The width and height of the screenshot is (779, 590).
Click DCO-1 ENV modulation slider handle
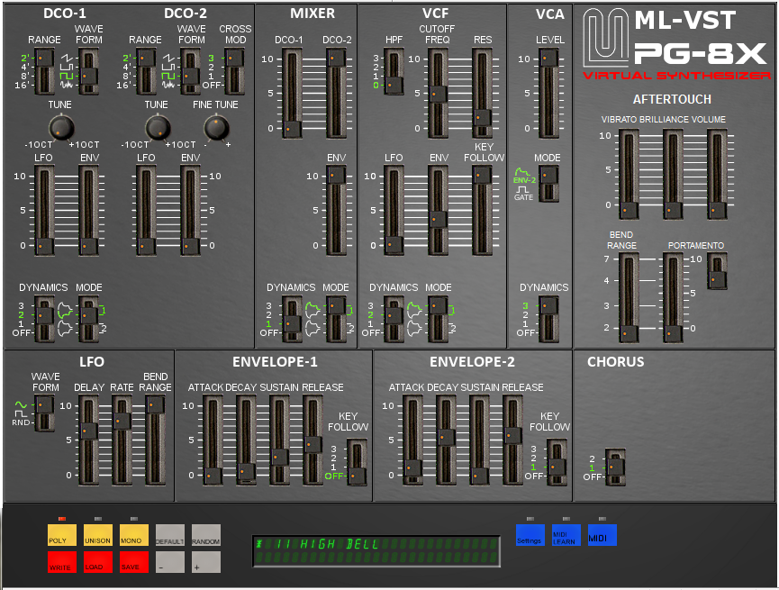[88, 246]
